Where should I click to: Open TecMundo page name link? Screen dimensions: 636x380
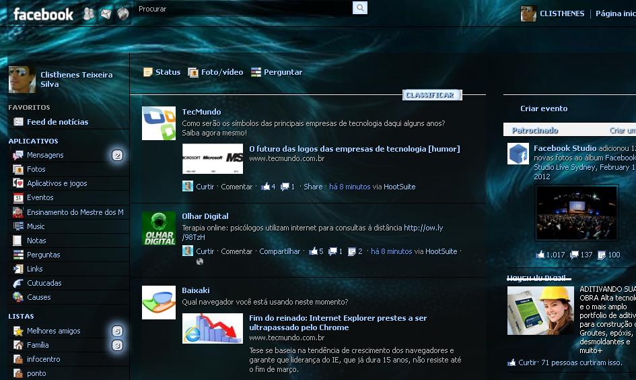tap(201, 112)
